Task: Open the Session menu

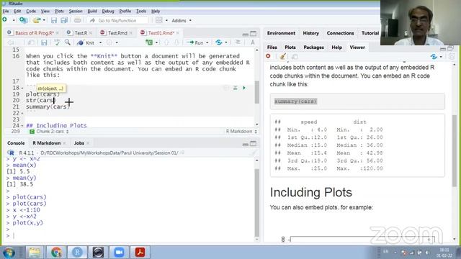Action: point(76,12)
